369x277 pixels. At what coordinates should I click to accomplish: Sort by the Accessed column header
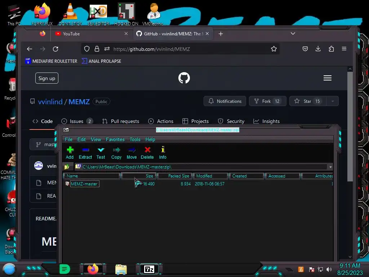(x=283, y=176)
